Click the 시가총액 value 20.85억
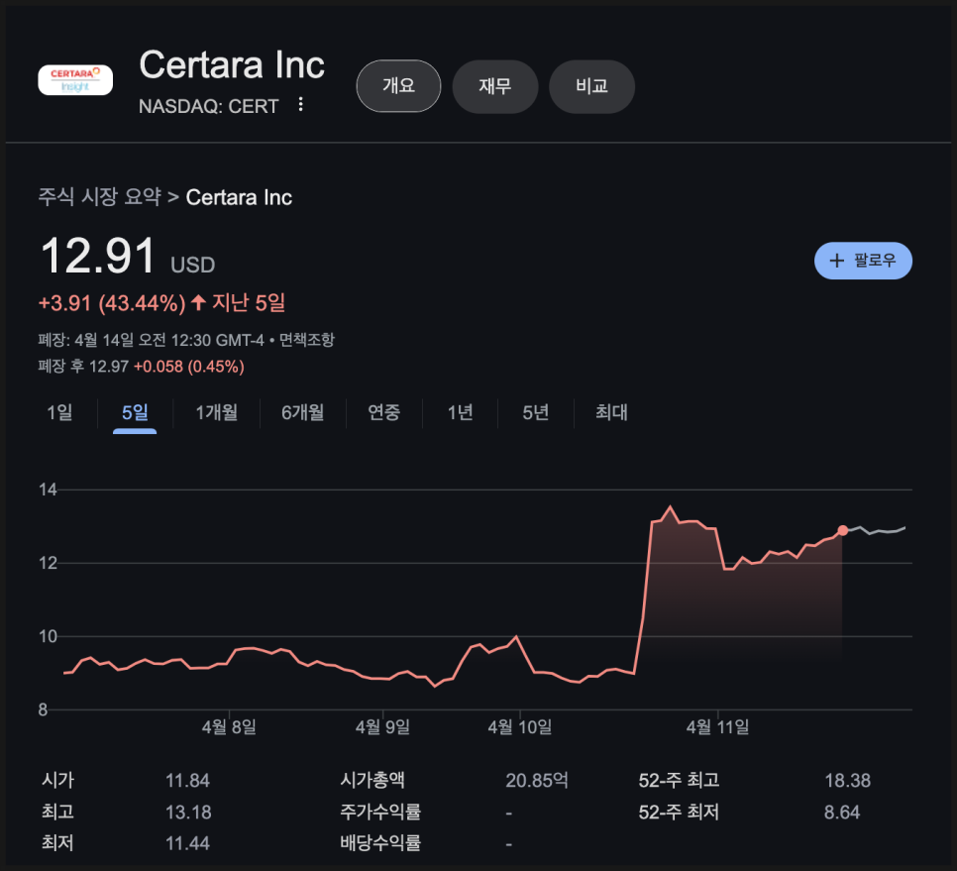Screen dimensions: 957x871 (537, 780)
